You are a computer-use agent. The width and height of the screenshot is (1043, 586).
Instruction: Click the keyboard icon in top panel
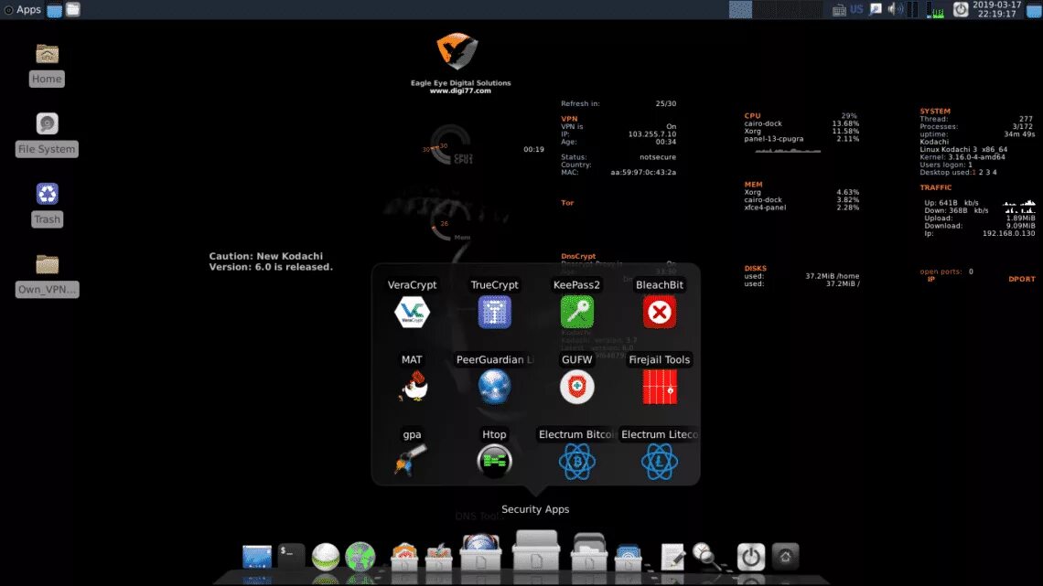(x=840, y=9)
